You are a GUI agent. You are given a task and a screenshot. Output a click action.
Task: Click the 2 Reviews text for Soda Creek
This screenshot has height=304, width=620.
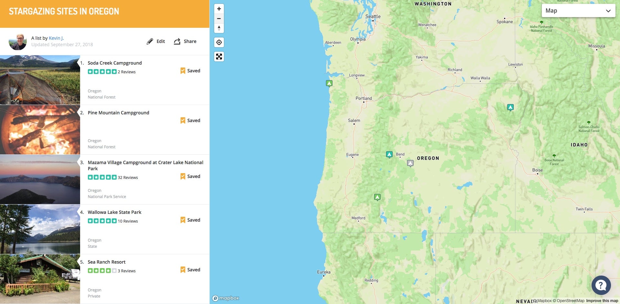click(127, 72)
